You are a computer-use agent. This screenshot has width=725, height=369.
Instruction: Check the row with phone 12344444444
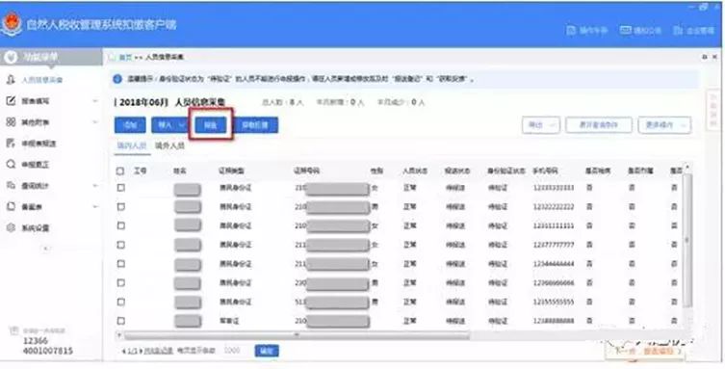[120, 264]
